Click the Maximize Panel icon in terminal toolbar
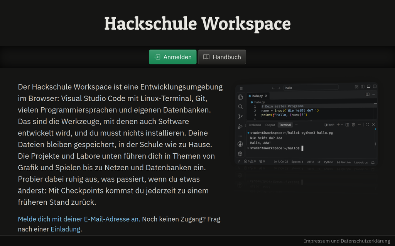This screenshot has width=395, height=246. tap(367, 125)
